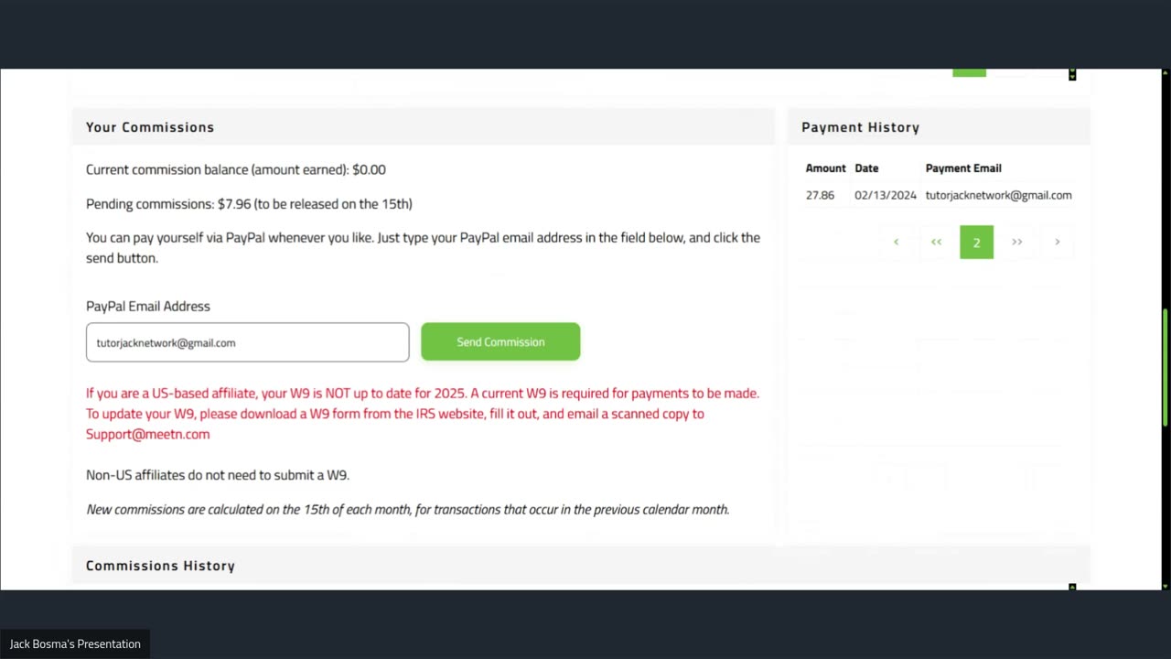Click the tutorjacknetwork@gmail.com payment history entry
Viewport: 1171px width, 659px height.
998,195
